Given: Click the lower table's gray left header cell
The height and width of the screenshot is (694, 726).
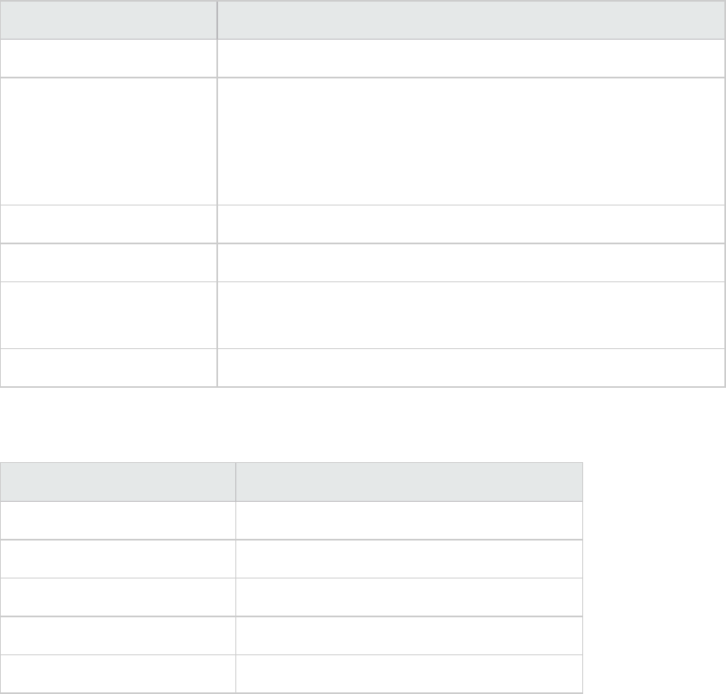Looking at the screenshot, I should pos(118,482).
